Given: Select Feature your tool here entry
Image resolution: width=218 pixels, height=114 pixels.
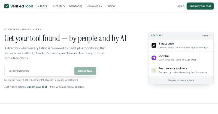Looking at the screenshot, I should tap(181, 70).
